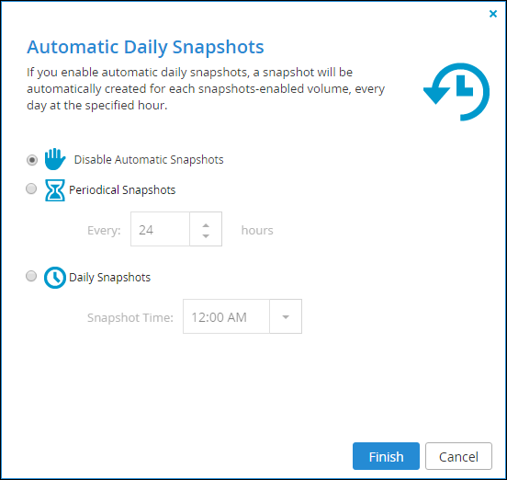Viewport: 507px width, 480px height.
Task: Select the Daily Snapshots radio button
Action: pyautogui.click(x=31, y=276)
